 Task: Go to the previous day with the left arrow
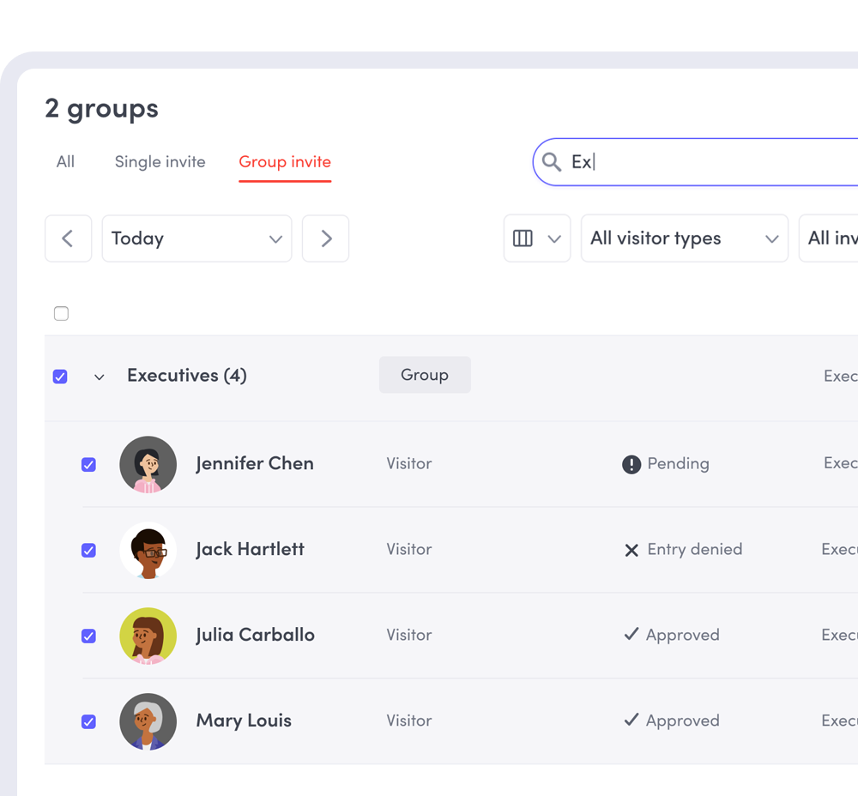[x=68, y=238]
